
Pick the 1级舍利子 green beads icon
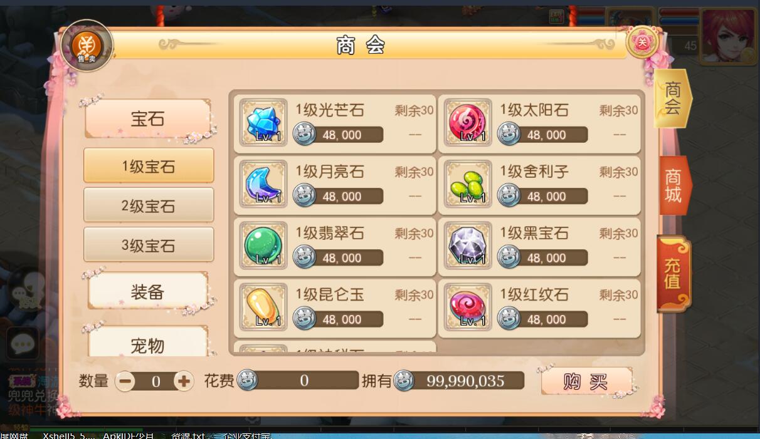pos(467,184)
